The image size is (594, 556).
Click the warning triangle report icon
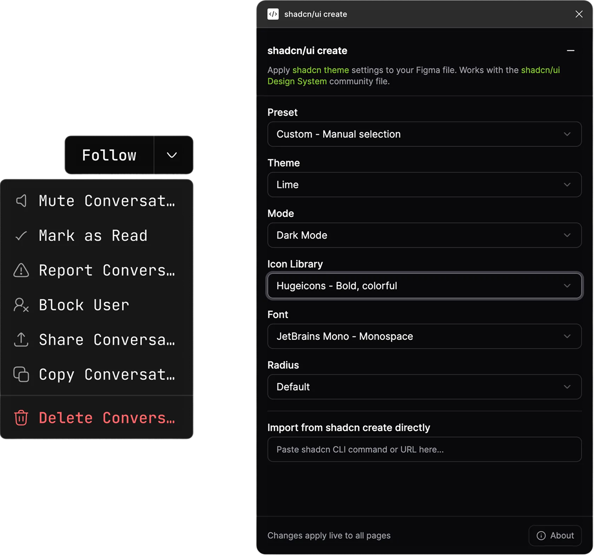(x=21, y=270)
